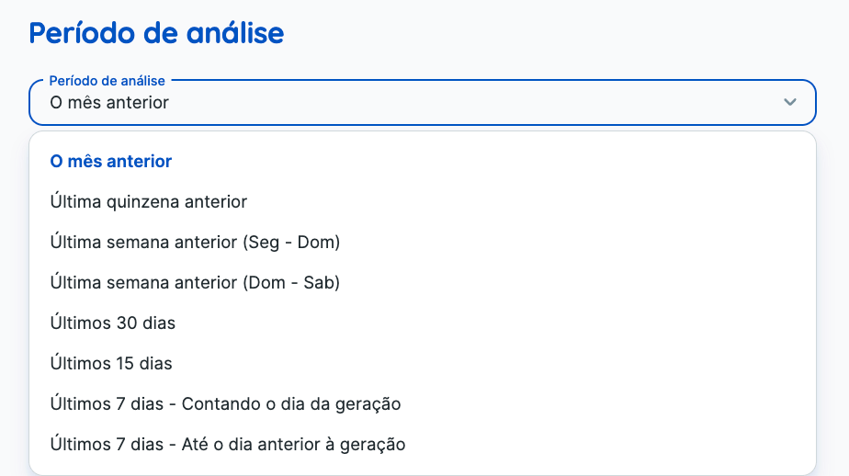This screenshot has width=849, height=476.
Task: Choose last 7 days including the generation day
Action: (225, 404)
